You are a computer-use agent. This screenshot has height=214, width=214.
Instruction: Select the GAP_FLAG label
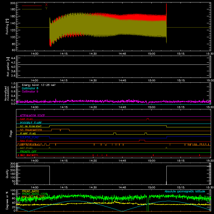pyautogui.click(x=26, y=119)
